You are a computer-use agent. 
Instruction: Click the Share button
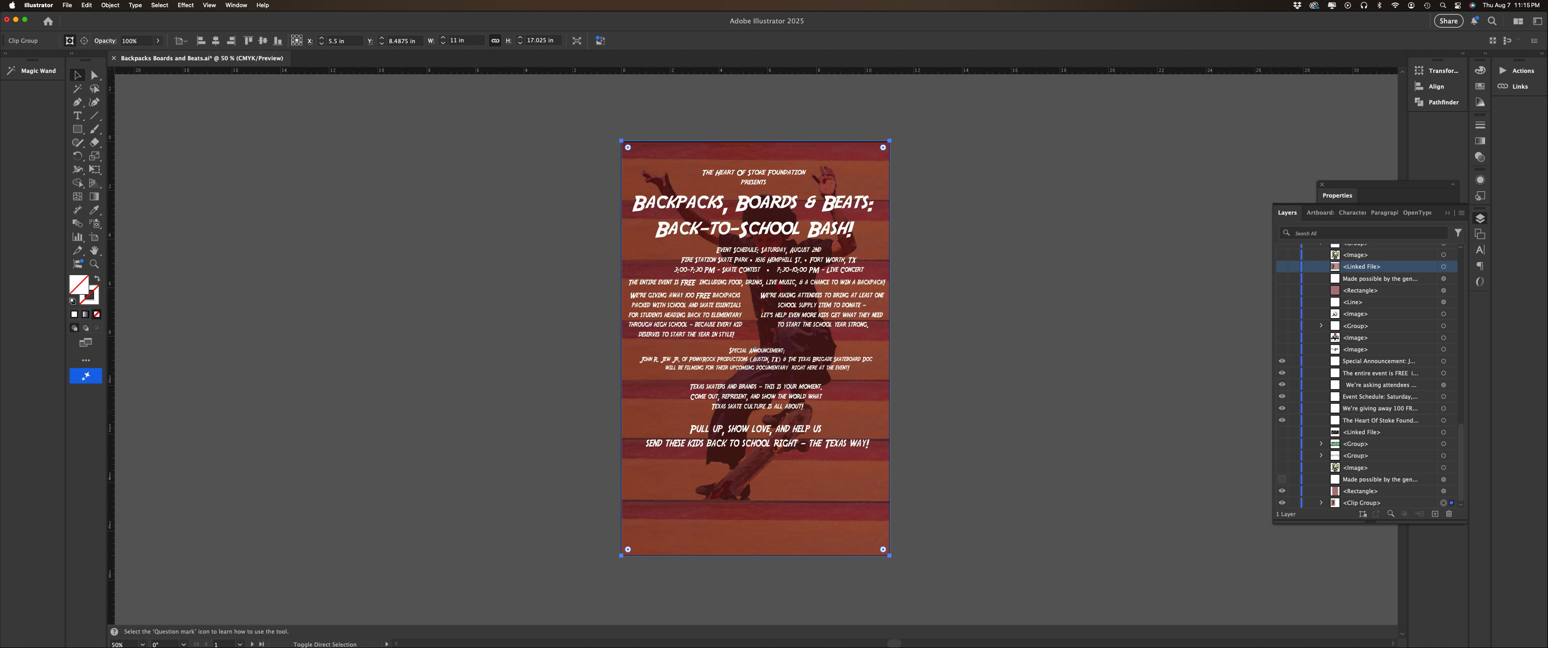(x=1448, y=21)
